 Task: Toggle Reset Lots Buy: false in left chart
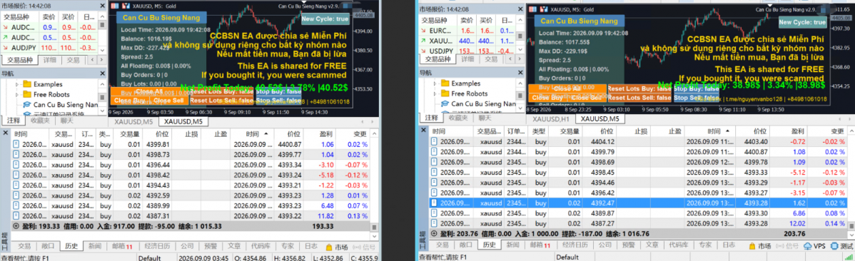point(222,91)
